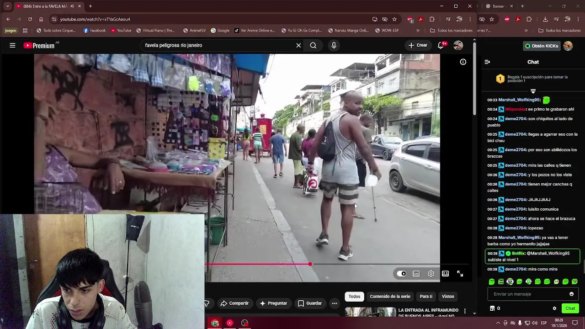Reload the YouTube page

point(30,19)
